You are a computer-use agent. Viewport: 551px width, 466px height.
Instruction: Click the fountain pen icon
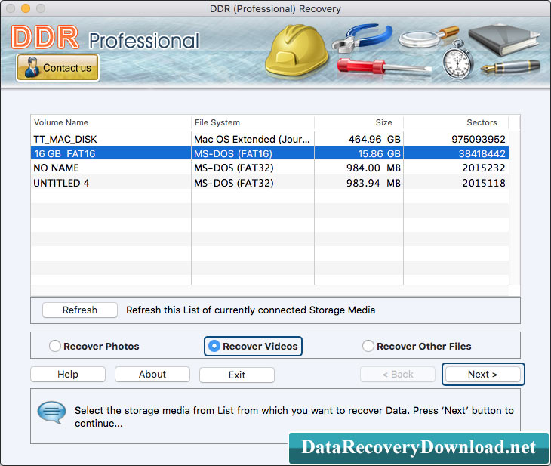click(x=510, y=66)
